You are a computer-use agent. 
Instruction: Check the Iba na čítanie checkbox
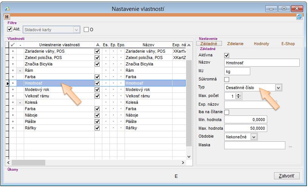click(x=227, y=112)
